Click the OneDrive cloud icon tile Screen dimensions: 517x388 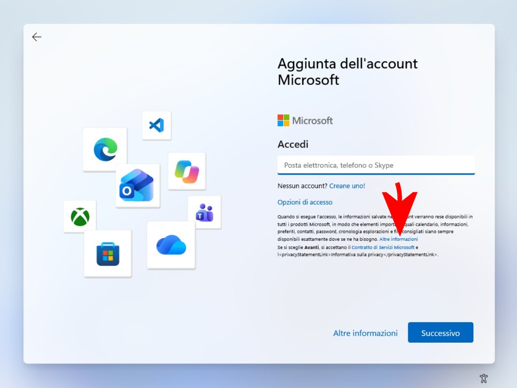click(x=171, y=245)
